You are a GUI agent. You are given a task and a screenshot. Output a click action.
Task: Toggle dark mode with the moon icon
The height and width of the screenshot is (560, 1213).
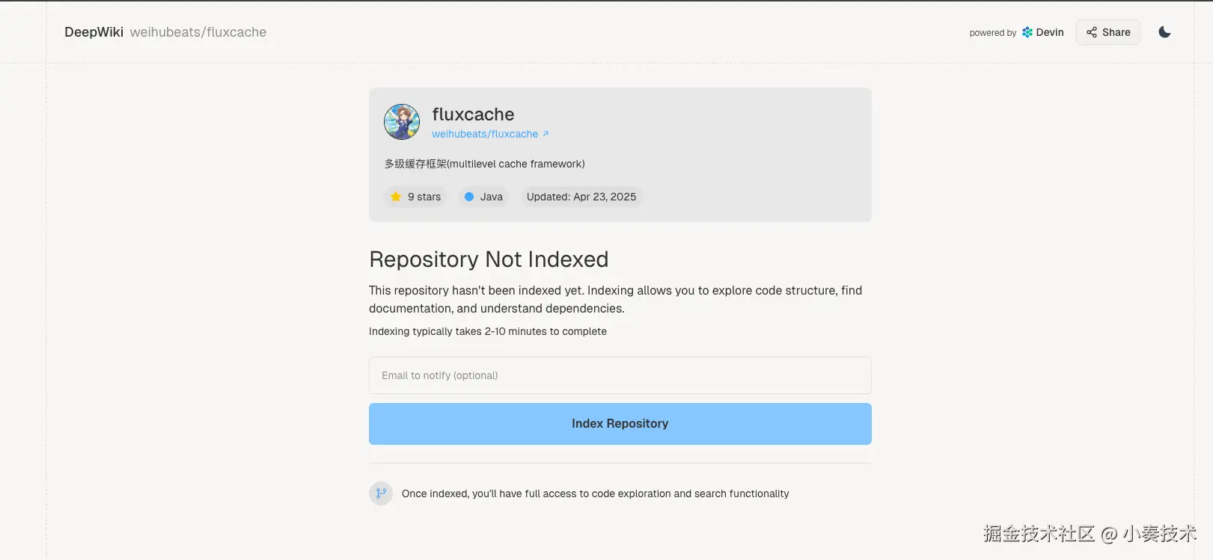[x=1164, y=32]
